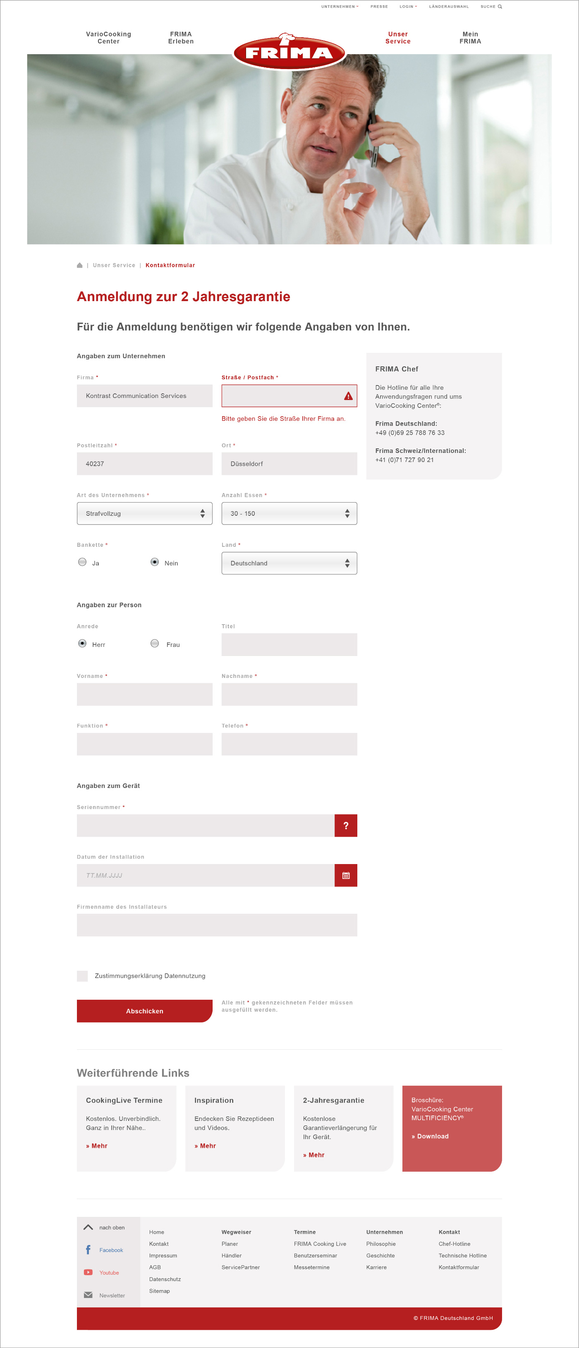The height and width of the screenshot is (1348, 579).
Task: Click the home breadcrumb icon
Action: tap(79, 265)
